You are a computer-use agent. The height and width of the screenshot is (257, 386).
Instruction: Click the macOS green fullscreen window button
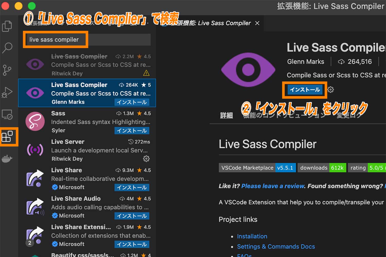click(32, 6)
